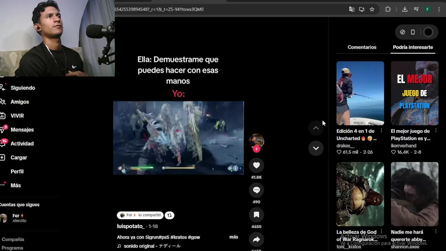
Task: Open drakex__ creator name
Action: [346, 146]
